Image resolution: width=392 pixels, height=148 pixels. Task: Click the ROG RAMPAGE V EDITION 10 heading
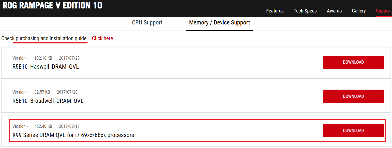pos(52,5)
